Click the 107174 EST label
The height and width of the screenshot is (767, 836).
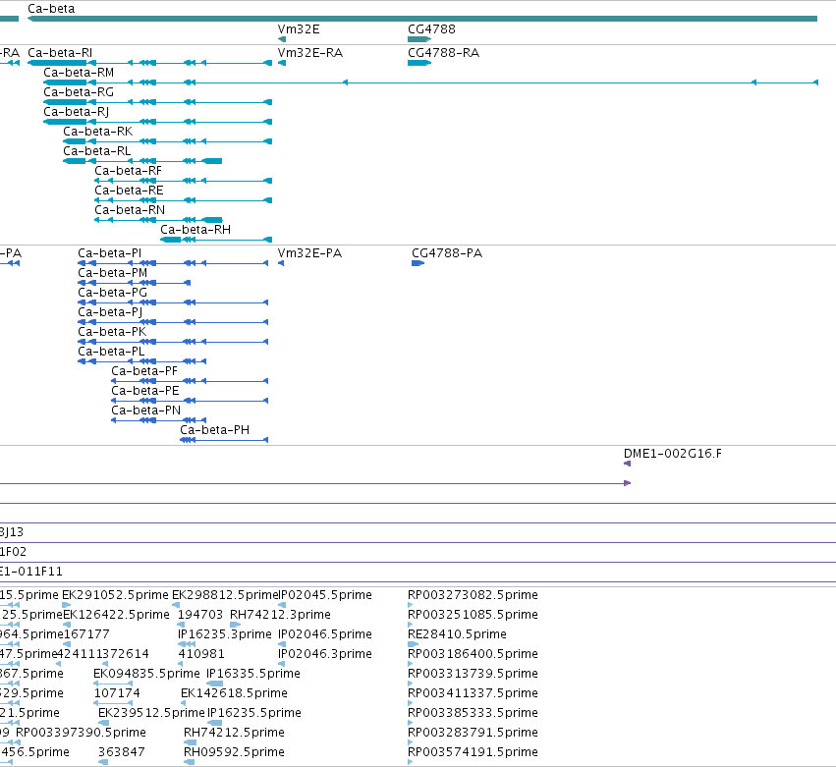pos(117,694)
